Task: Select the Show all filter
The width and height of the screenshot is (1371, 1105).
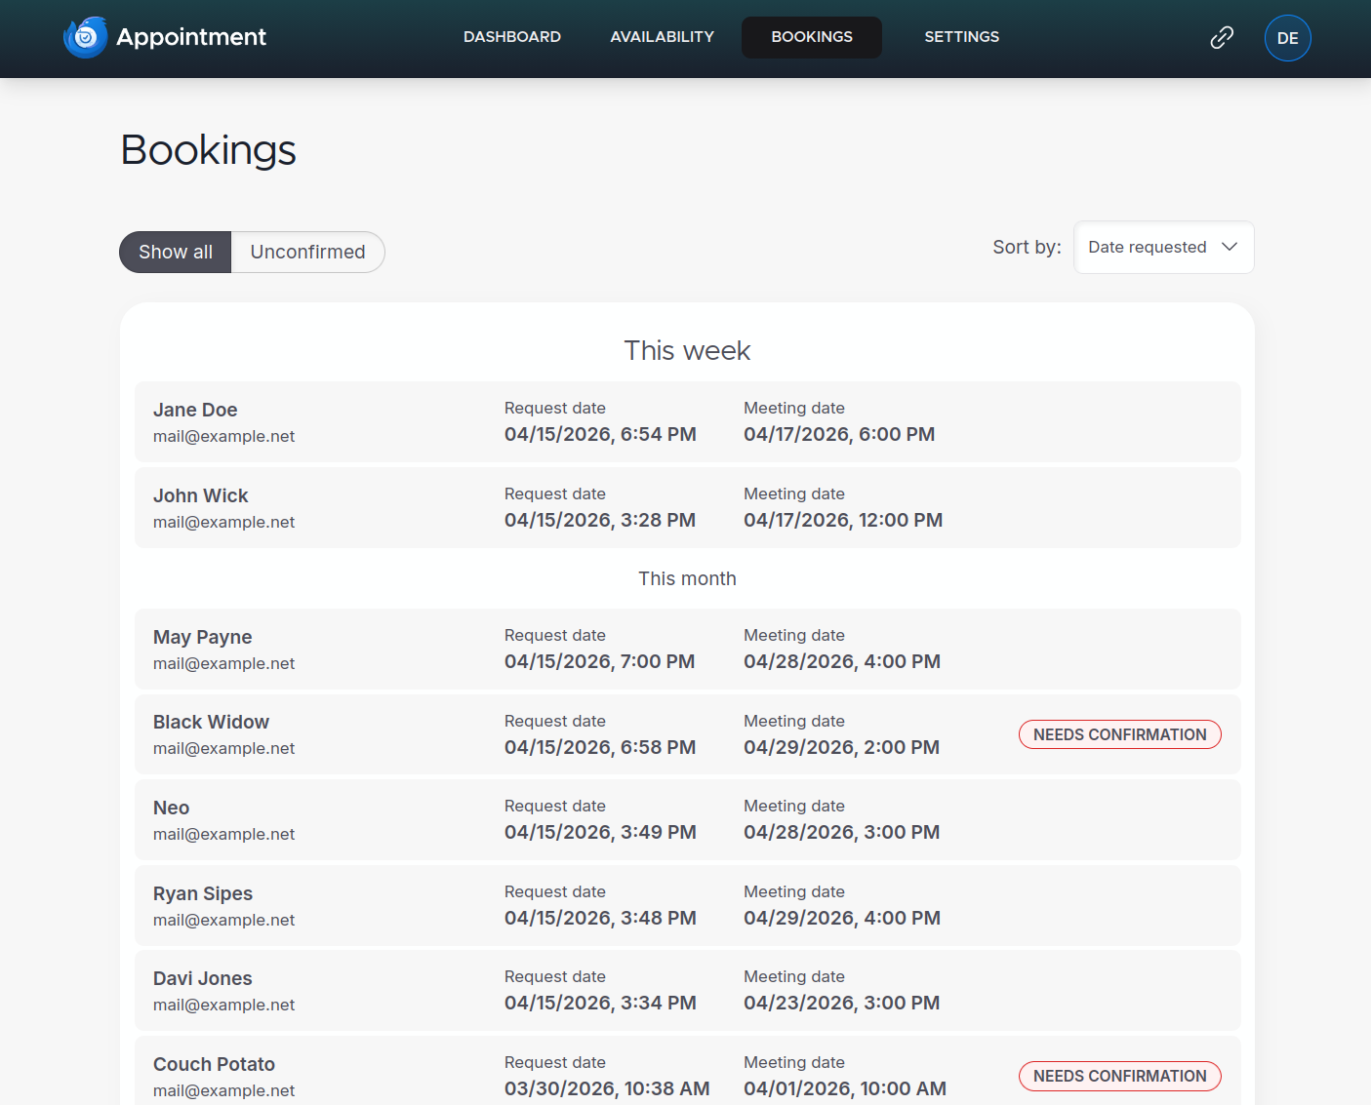Action: pyautogui.click(x=176, y=252)
